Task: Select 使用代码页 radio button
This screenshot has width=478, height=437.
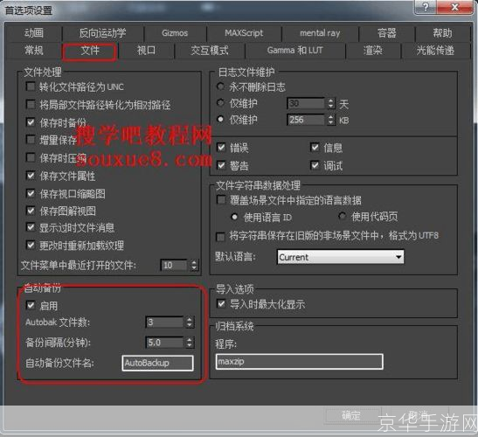Action: [x=342, y=217]
